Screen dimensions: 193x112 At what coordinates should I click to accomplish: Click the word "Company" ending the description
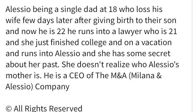coord(52,87)
